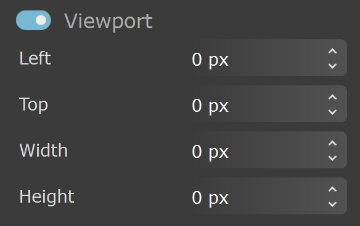Click the Top pixel input field
Image resolution: width=360 pixels, height=226 pixels.
[x=268, y=104]
